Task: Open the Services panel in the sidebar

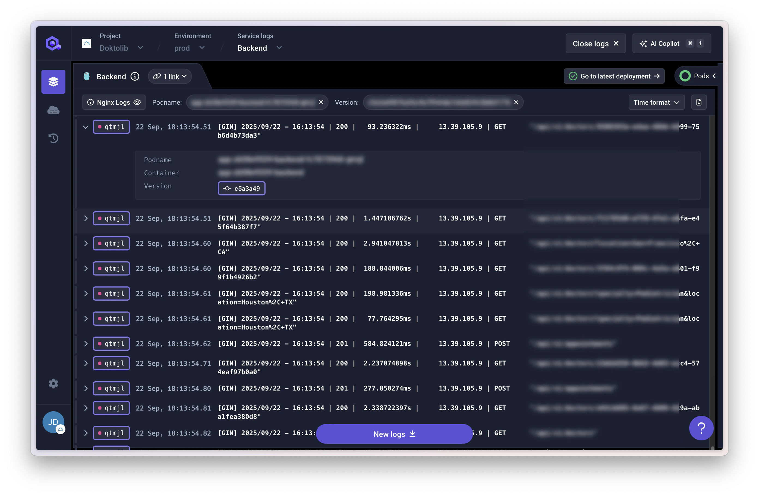Action: point(53,81)
